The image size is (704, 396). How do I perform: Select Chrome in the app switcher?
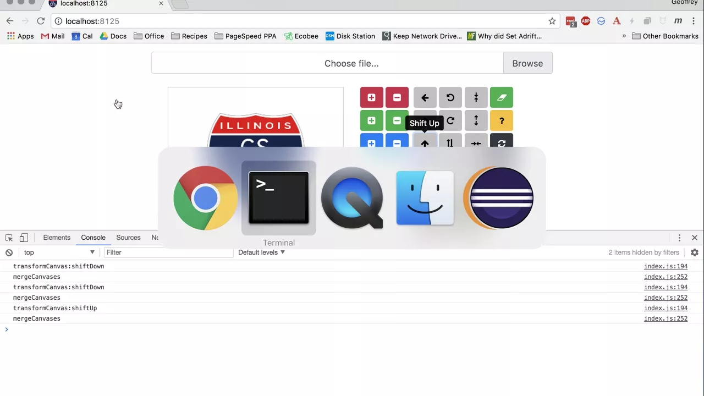click(x=205, y=198)
